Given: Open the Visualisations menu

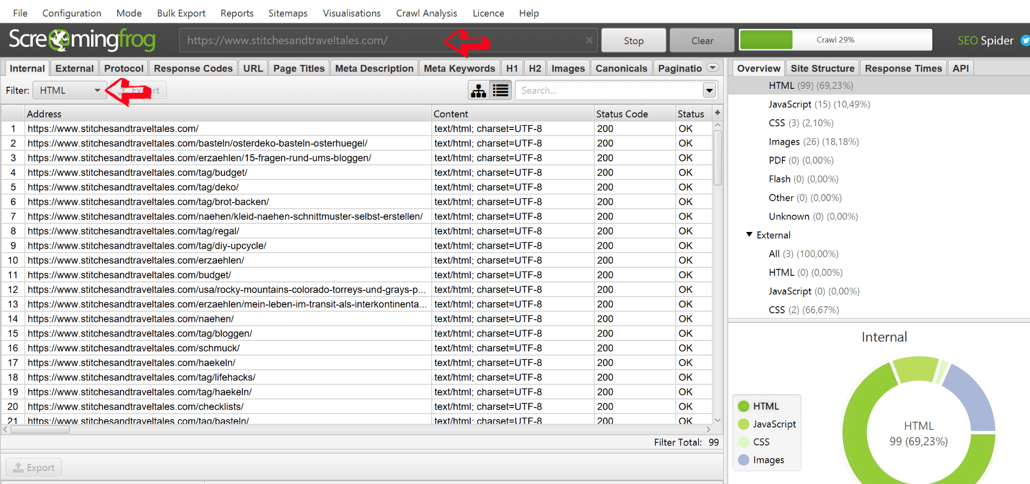Looking at the screenshot, I should pyautogui.click(x=351, y=13).
